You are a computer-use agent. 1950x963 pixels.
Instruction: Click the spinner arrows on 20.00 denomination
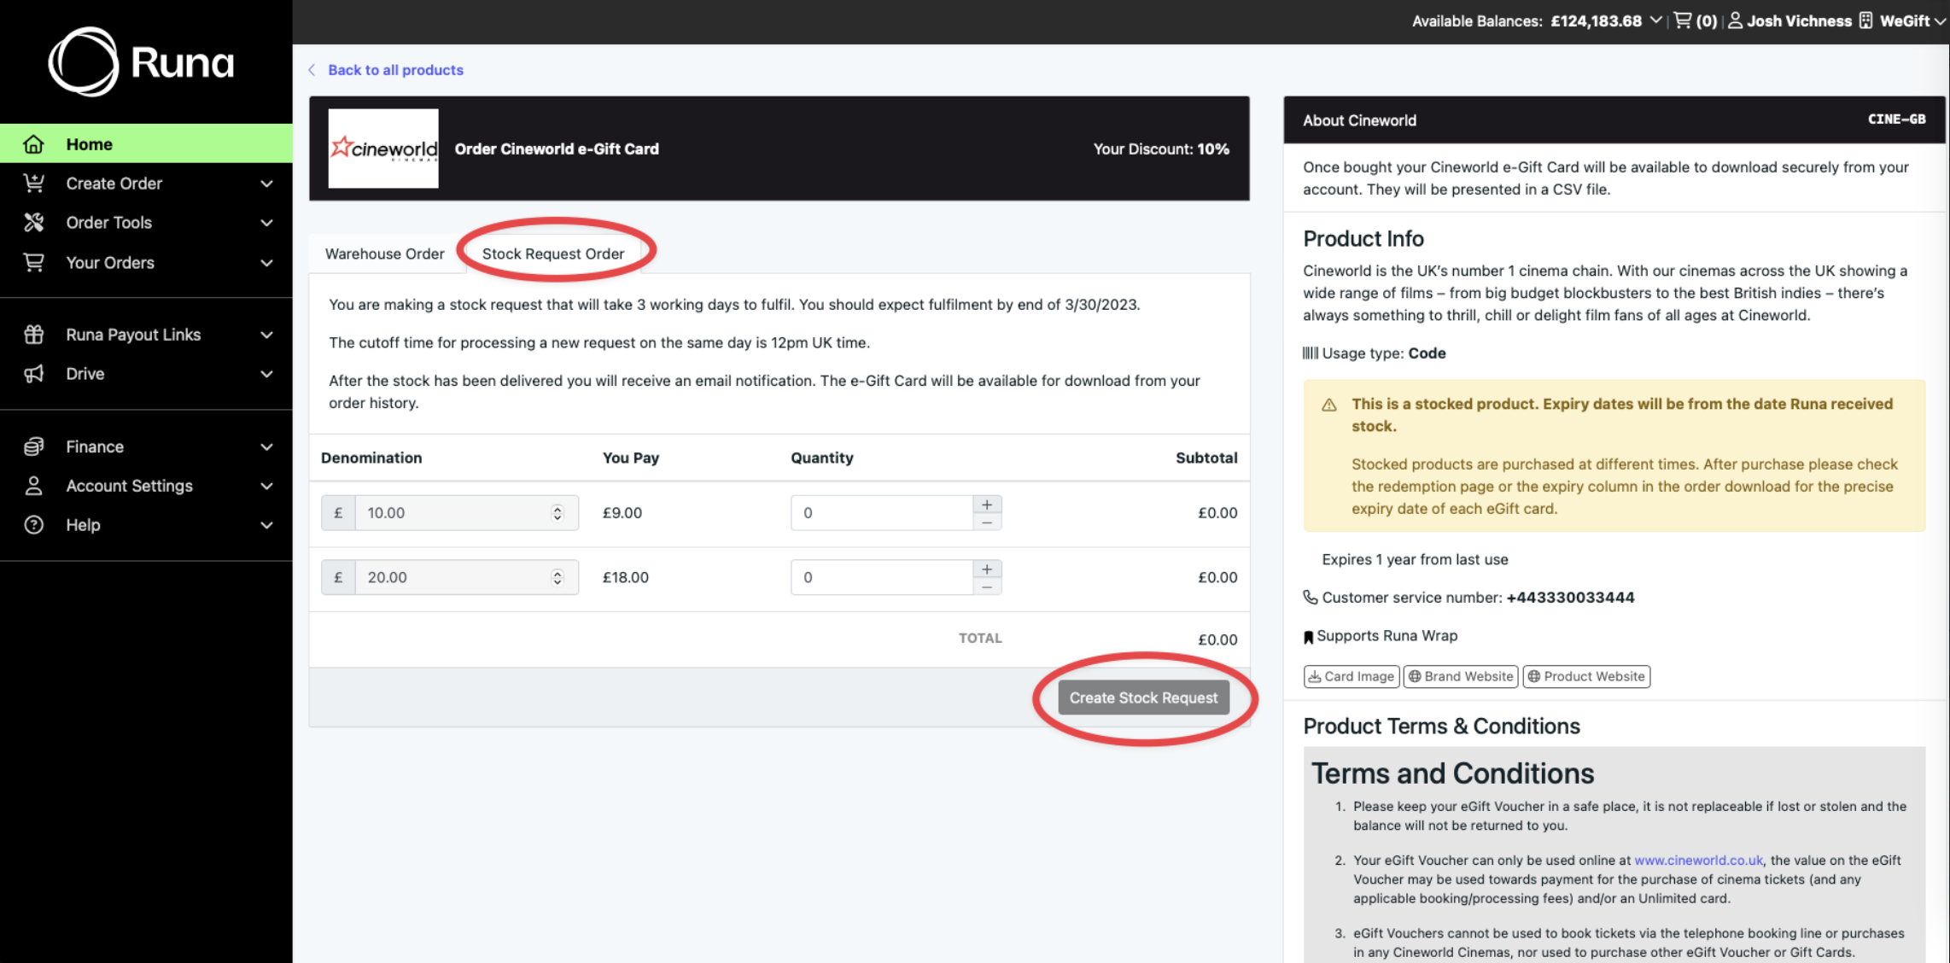558,578
